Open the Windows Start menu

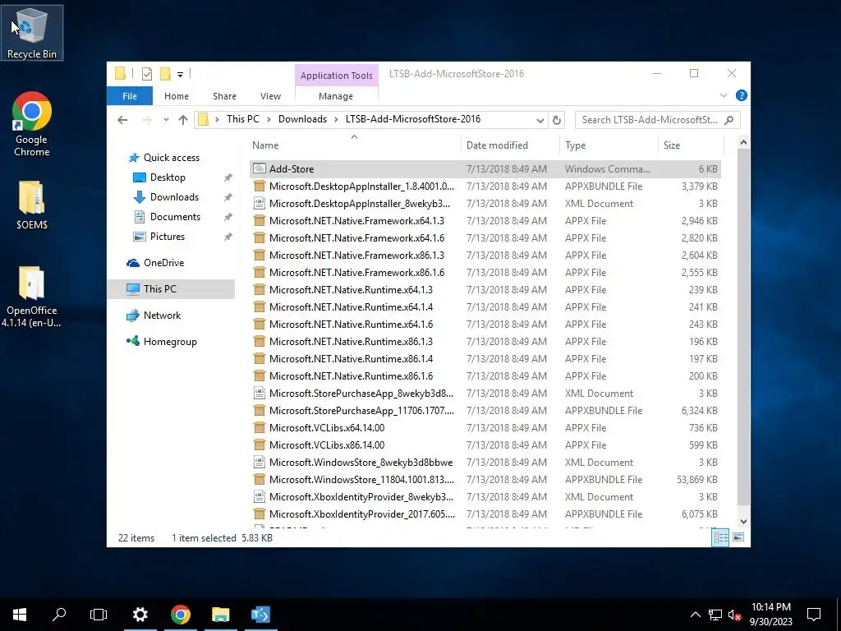click(x=20, y=615)
